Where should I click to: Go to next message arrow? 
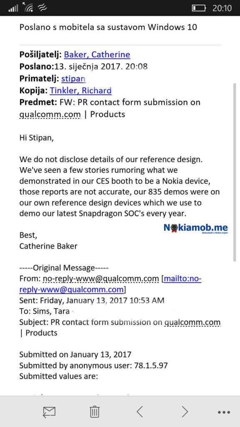point(185,412)
